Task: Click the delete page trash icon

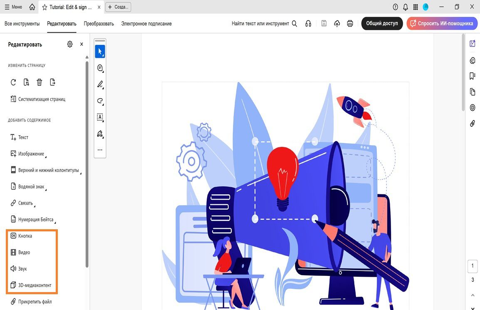Action: (40, 82)
